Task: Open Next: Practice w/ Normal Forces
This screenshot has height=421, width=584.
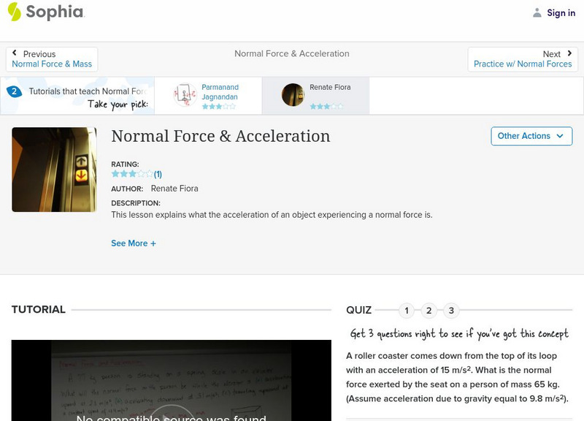Action: 524,64
